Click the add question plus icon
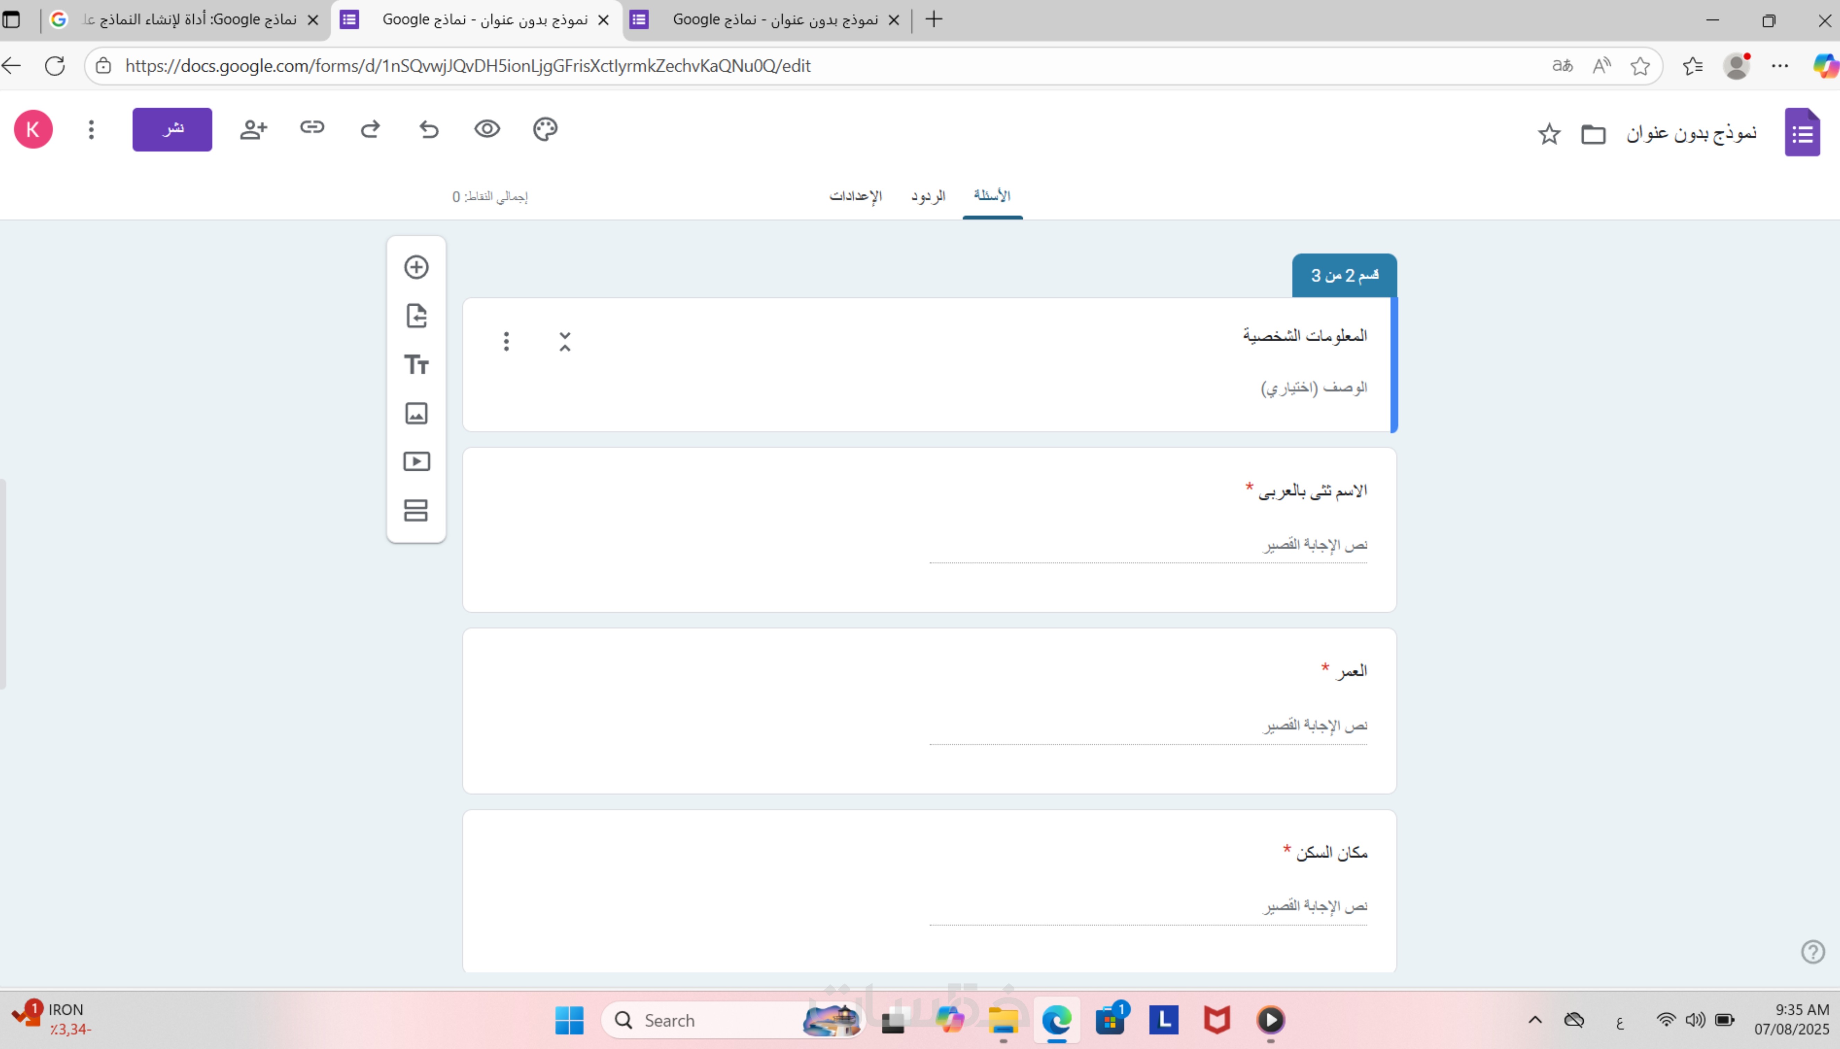The height and width of the screenshot is (1049, 1840). pos(416,267)
